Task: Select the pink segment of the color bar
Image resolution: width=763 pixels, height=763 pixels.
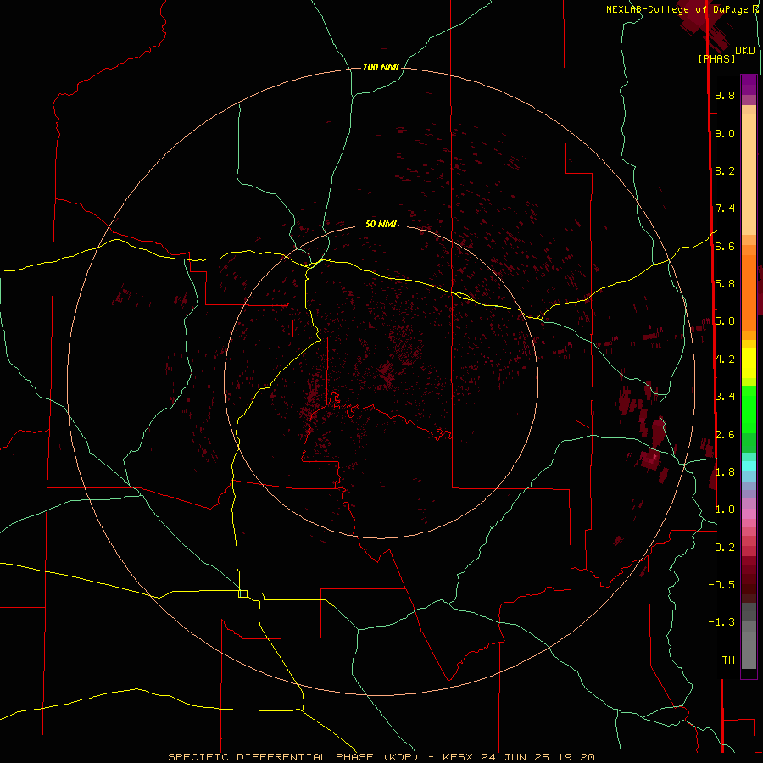Action: click(x=749, y=514)
